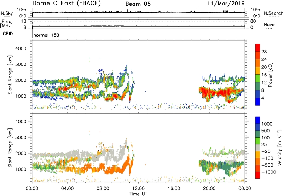The width and height of the screenshot is (283, 196).
Task: Click the bright blue Power segment below 4
Action: (x=258, y=102)
